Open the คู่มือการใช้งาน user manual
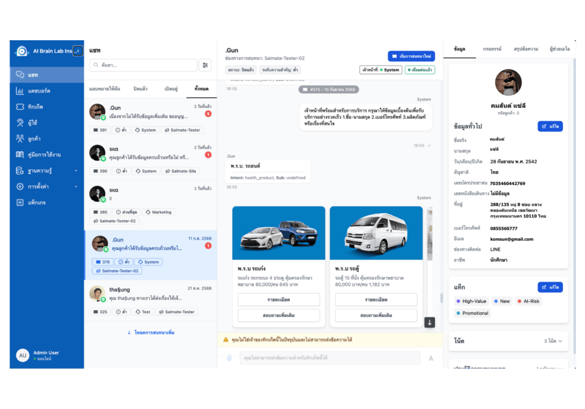The height and width of the screenshot is (409, 585). (44, 155)
